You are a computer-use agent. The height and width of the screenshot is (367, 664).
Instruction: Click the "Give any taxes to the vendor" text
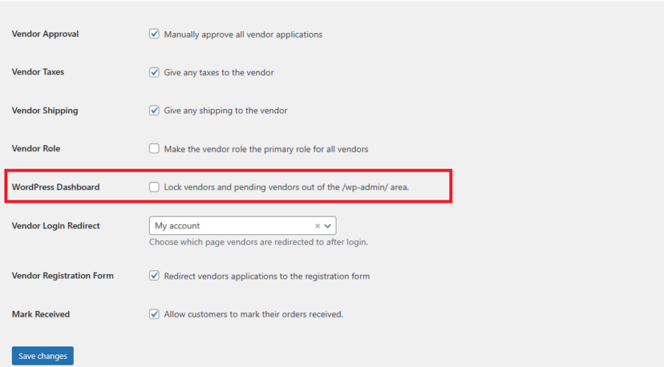pyautogui.click(x=218, y=73)
